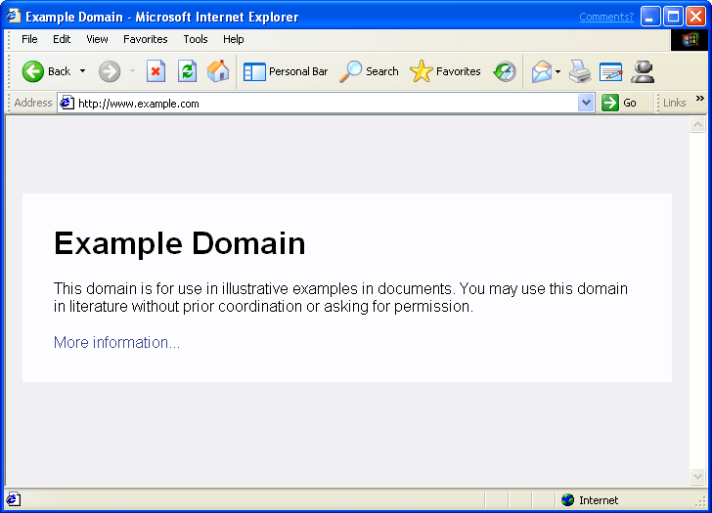Click inside the Address URL field
Image resolution: width=712 pixels, height=513 pixels.
[323, 103]
